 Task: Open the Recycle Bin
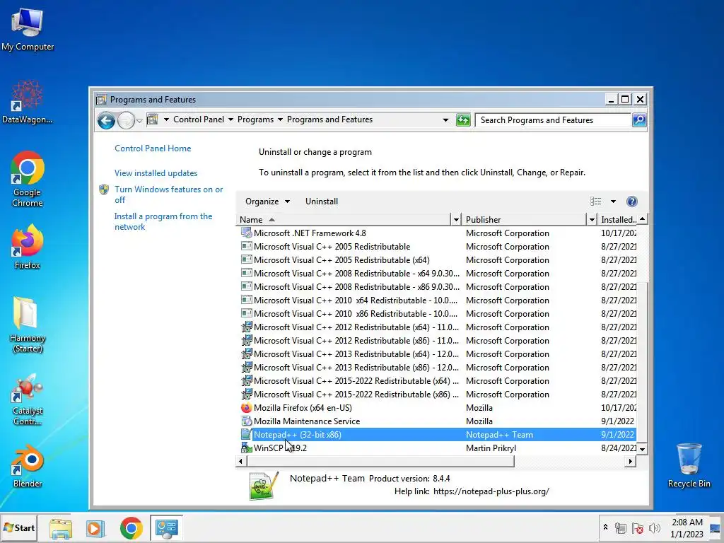coord(689,465)
